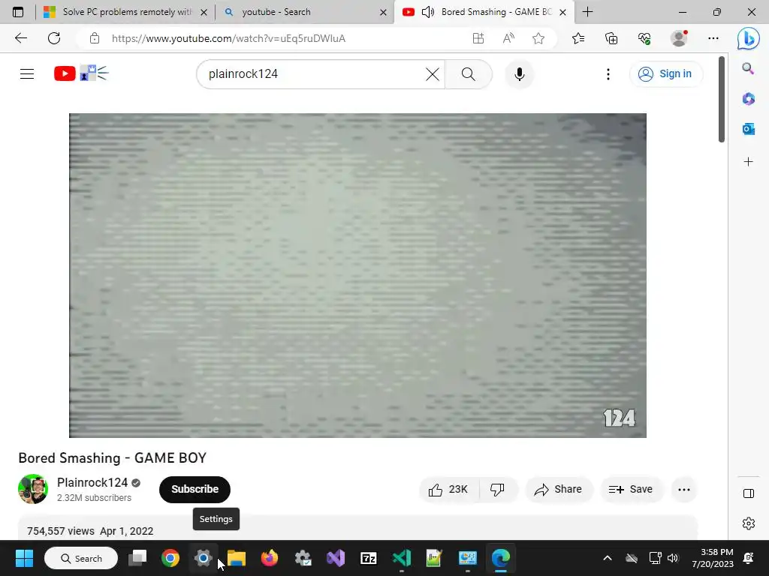This screenshot has width=769, height=576.
Task: Open Microsoft 365 sidebar icon
Action: [749, 99]
